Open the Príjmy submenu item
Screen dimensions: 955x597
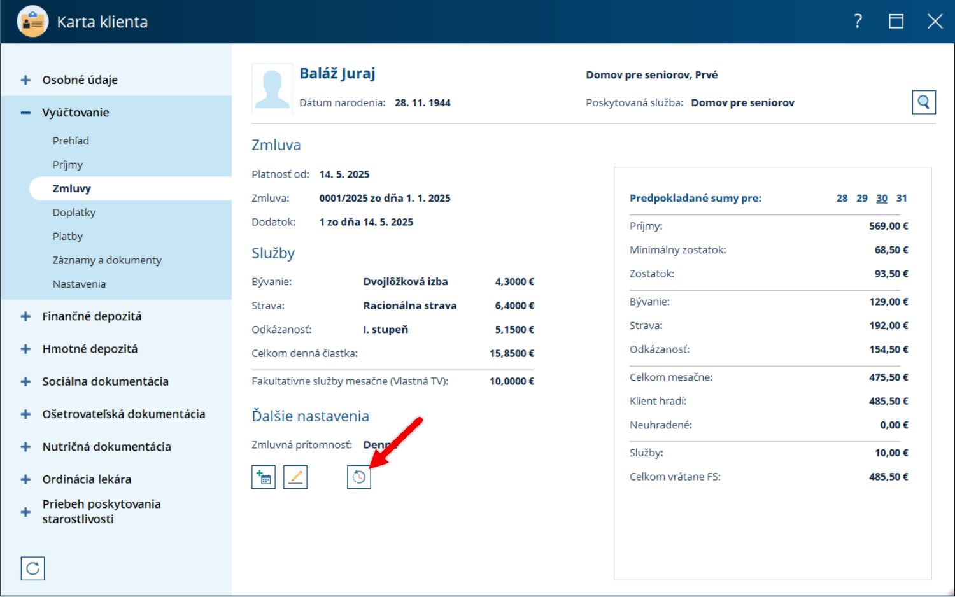pos(67,165)
